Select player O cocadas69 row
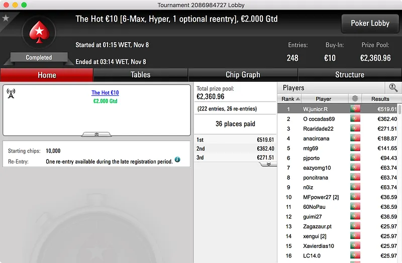This screenshot has width=402, height=263. pos(338,119)
